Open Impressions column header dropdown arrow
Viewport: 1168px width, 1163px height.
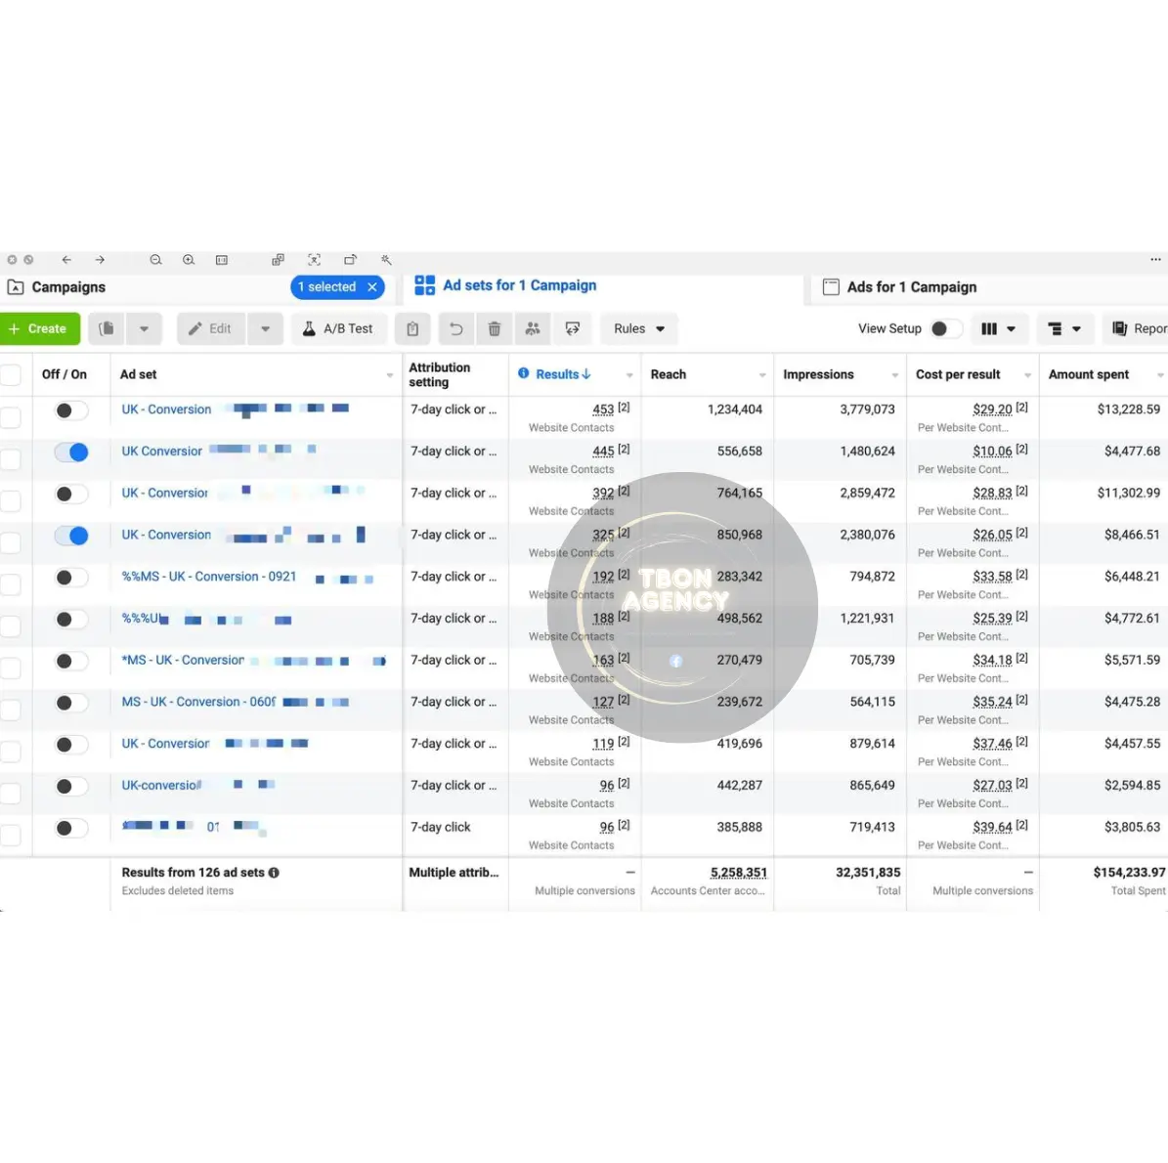click(894, 375)
